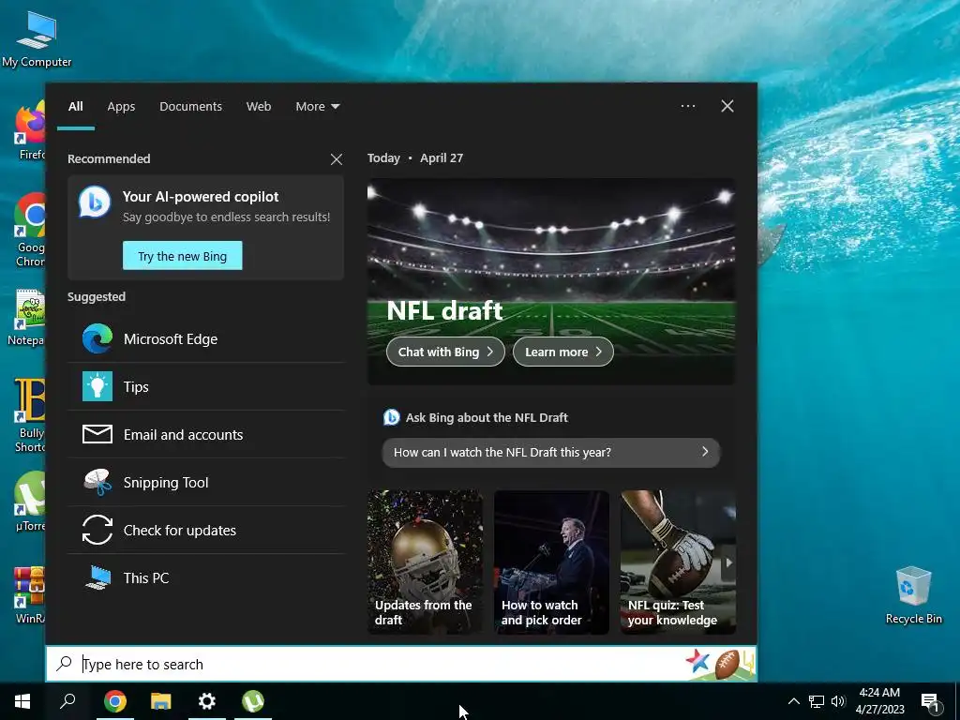Select the Bully desktop shortcut
This screenshot has width=960, height=720.
coord(29,415)
